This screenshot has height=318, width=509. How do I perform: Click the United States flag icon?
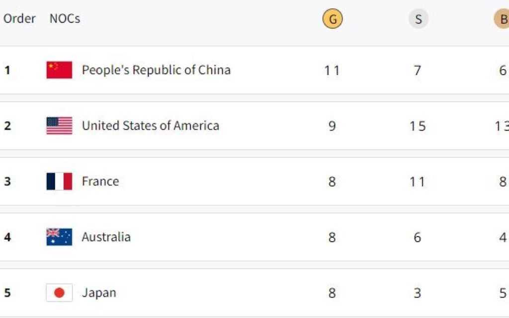(x=59, y=126)
